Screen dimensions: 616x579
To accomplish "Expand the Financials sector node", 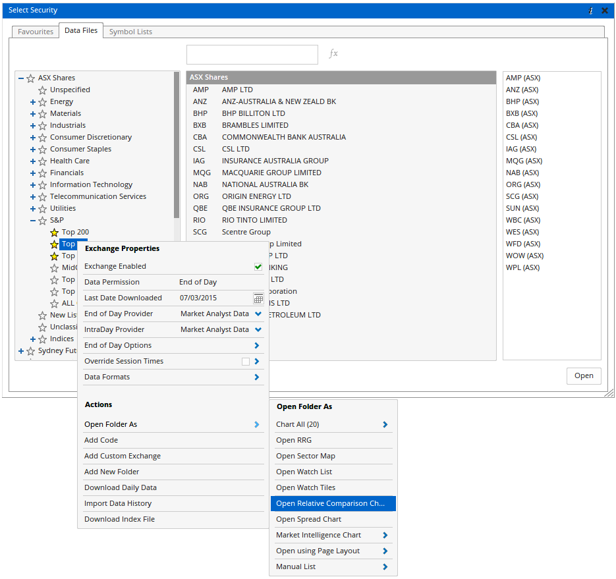I will tap(33, 173).
